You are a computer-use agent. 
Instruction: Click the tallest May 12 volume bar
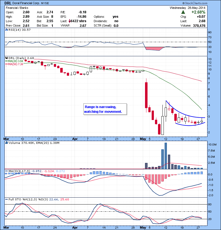[x=166, y=156]
